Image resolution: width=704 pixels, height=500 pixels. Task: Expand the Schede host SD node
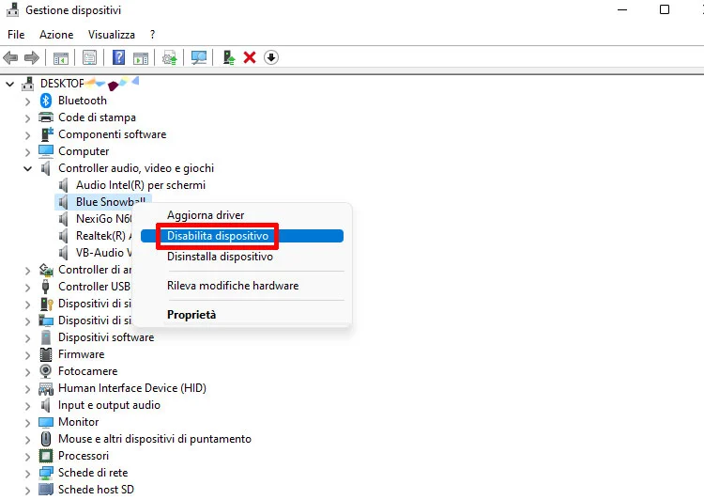pos(28,491)
